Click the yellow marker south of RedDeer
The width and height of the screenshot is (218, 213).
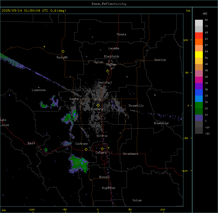(x=108, y=71)
